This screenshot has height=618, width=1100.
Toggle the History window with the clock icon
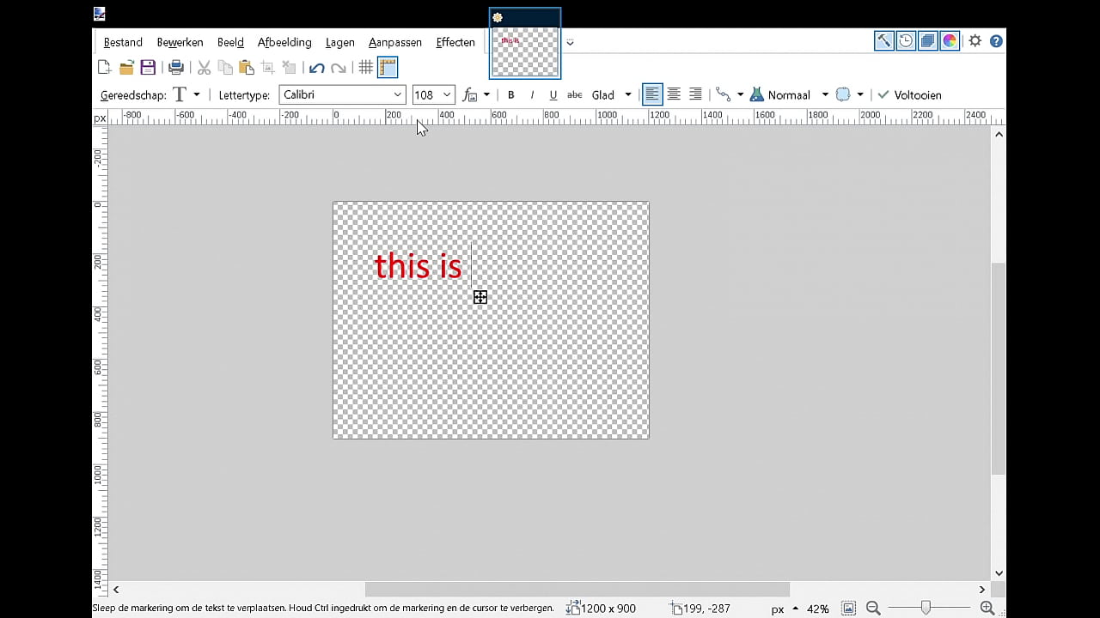click(906, 40)
